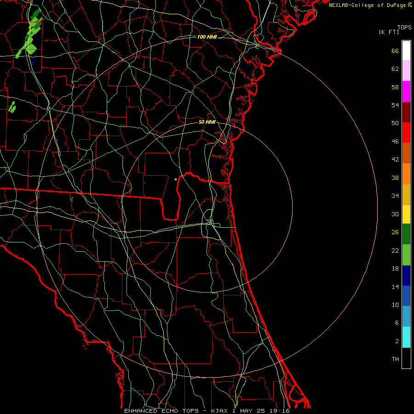The image size is (414, 414).
Task: Click the light pink legend swatch
Action: [406, 71]
